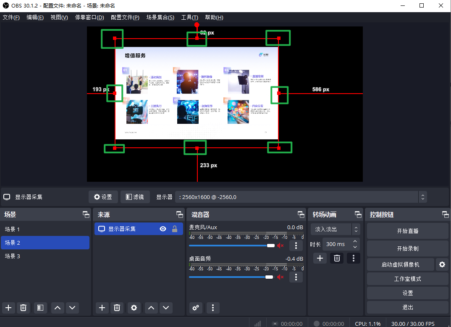Viewport: 451px width, 327px height.
Task: Remove the transition with trash icon
Action: (337, 258)
